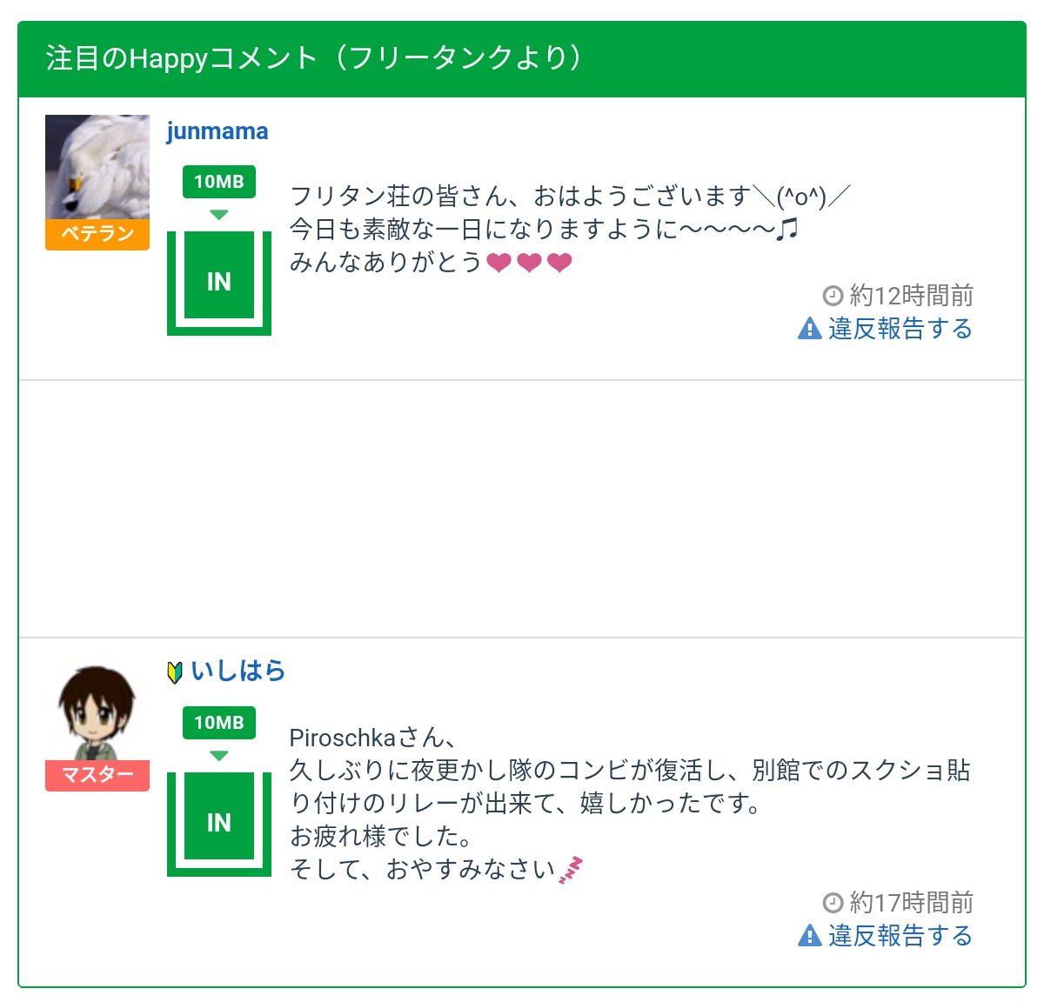Click the 注目のHappyコメント header title
The image size is (1044, 1002).
coord(314,58)
